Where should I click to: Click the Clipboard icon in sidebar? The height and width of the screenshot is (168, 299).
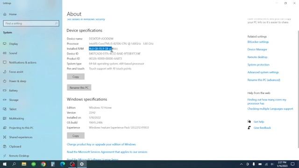pos(5,147)
